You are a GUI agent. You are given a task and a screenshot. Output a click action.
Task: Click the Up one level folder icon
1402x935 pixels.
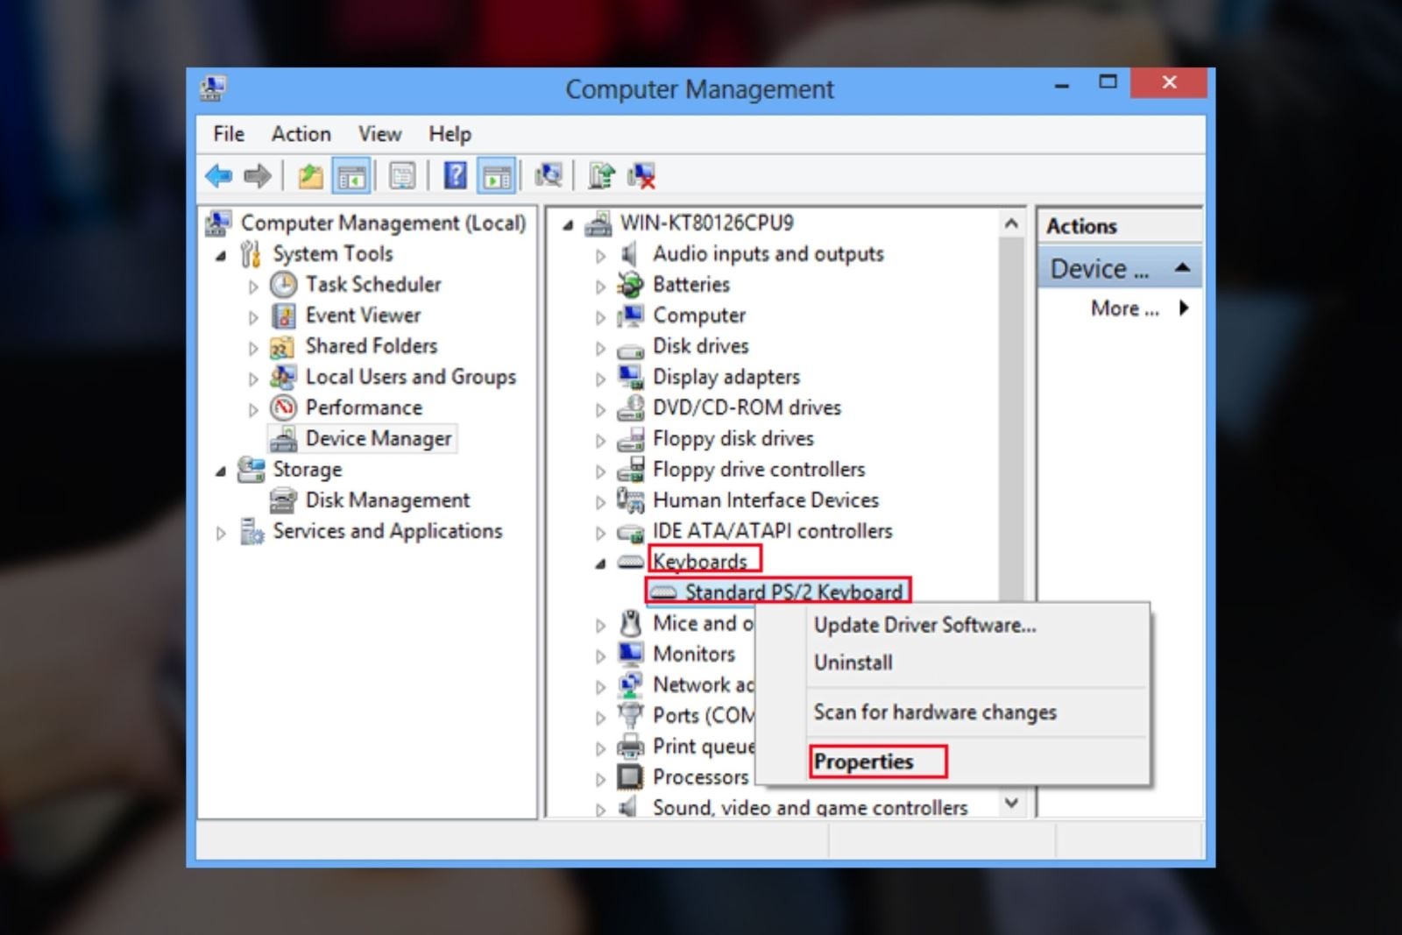pos(310,176)
